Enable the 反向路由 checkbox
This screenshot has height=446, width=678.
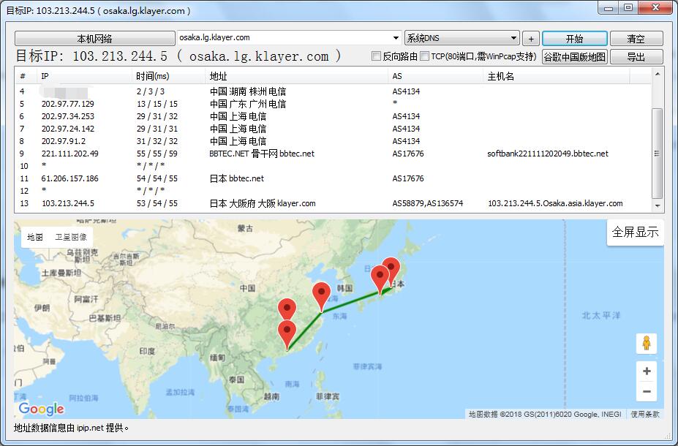(x=377, y=56)
